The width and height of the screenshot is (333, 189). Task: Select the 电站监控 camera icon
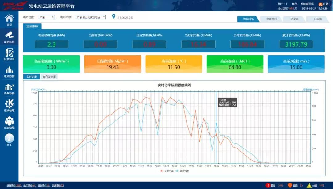(9, 35)
